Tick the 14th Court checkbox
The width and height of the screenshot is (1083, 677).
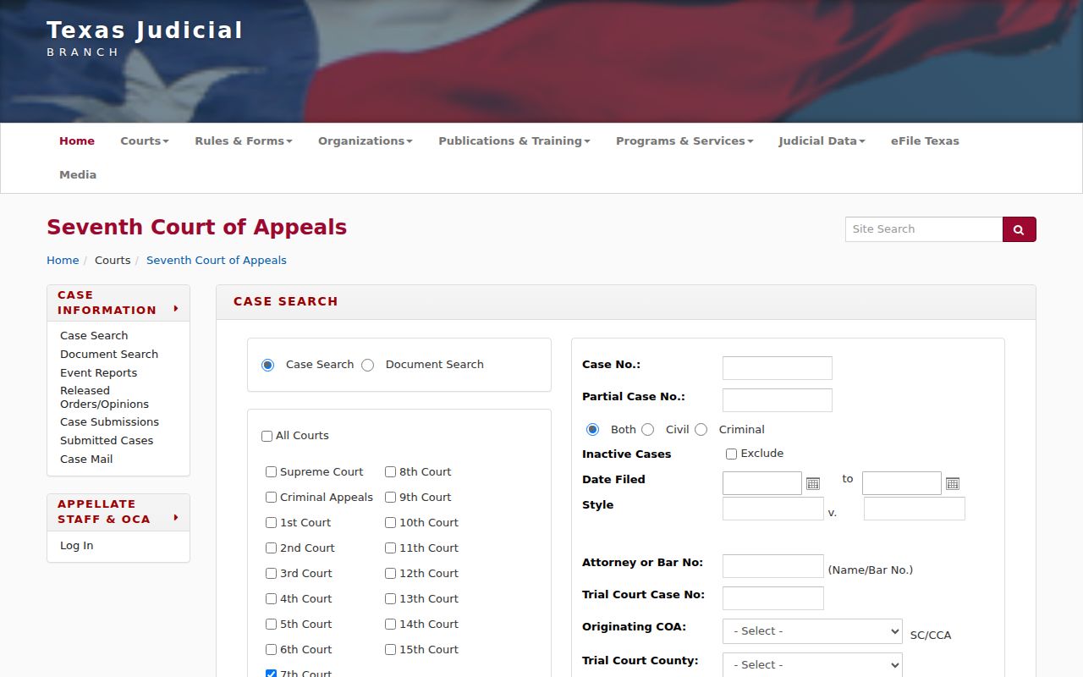390,625
